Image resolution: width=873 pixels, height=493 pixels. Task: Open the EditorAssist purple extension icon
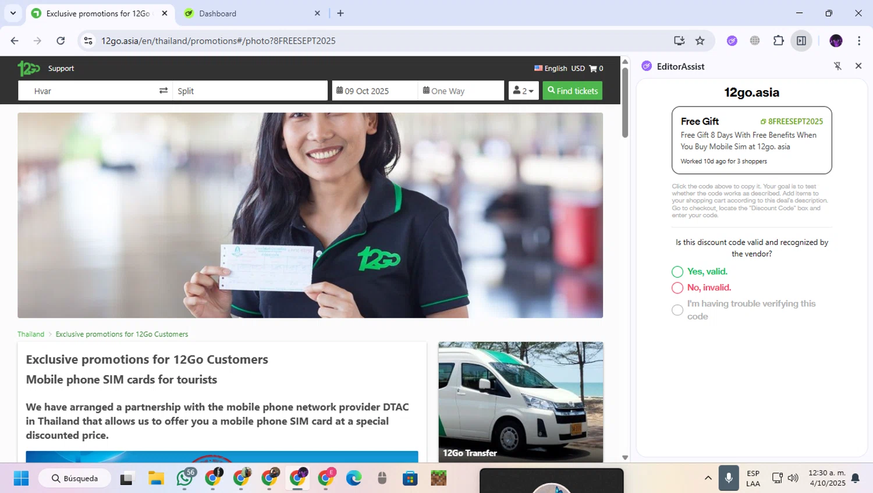[732, 41]
